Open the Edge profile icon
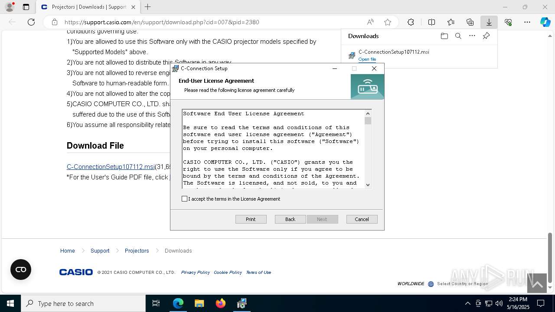This screenshot has width=555, height=312. (10, 7)
